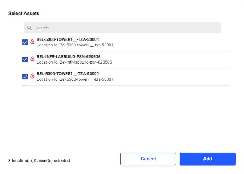Focus the Search input field
This screenshot has width=244, height=174.
pos(126,28)
